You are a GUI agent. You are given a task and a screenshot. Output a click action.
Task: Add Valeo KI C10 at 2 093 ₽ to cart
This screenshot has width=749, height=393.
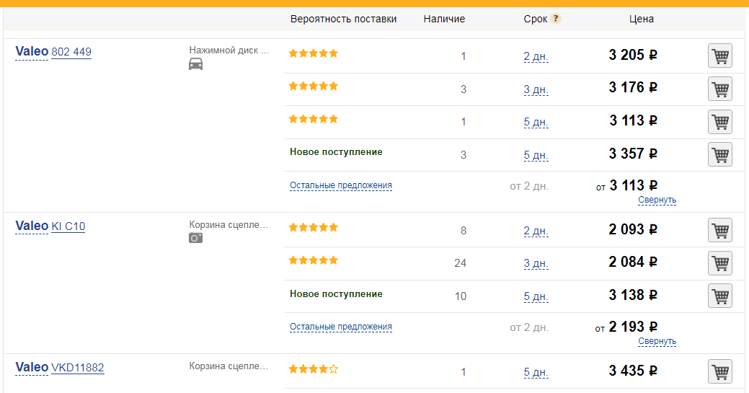coord(719,230)
